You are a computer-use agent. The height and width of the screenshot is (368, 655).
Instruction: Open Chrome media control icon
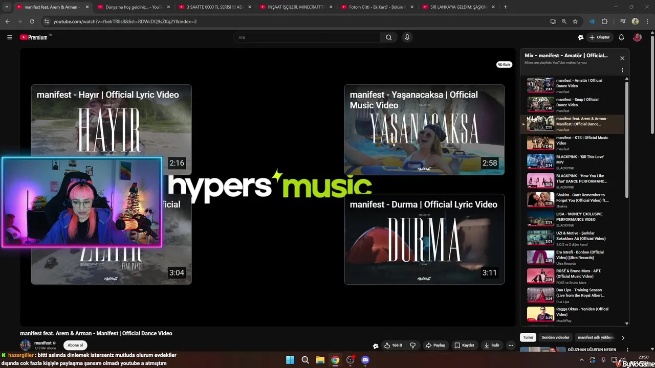click(x=622, y=21)
